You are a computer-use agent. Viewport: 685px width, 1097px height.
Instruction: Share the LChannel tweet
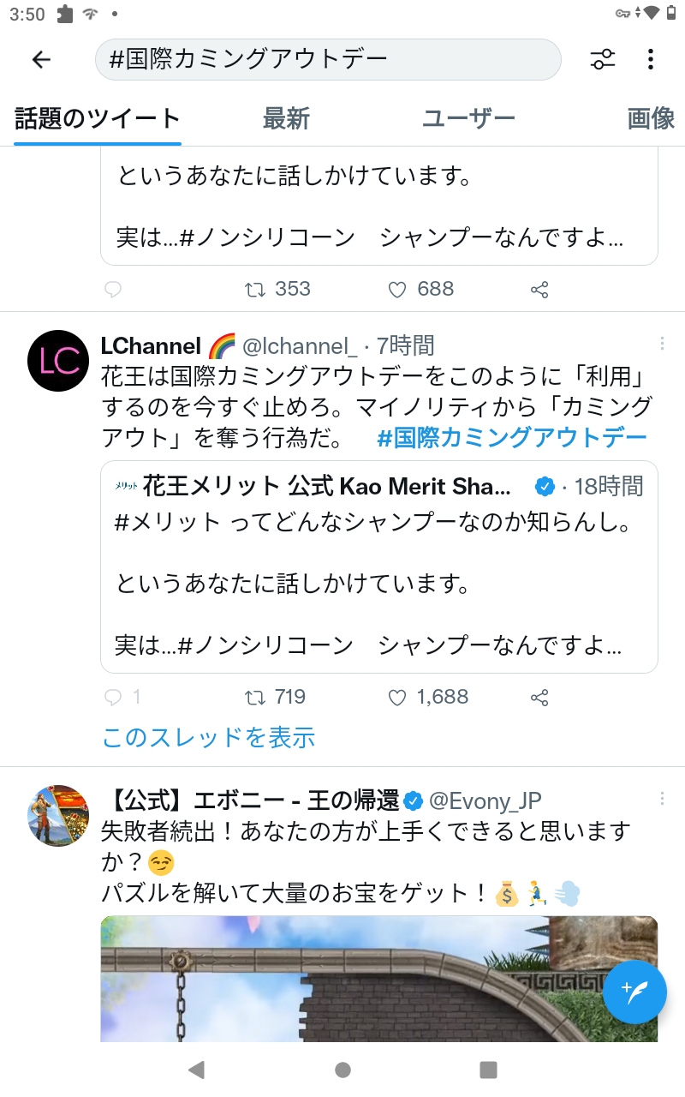(539, 698)
